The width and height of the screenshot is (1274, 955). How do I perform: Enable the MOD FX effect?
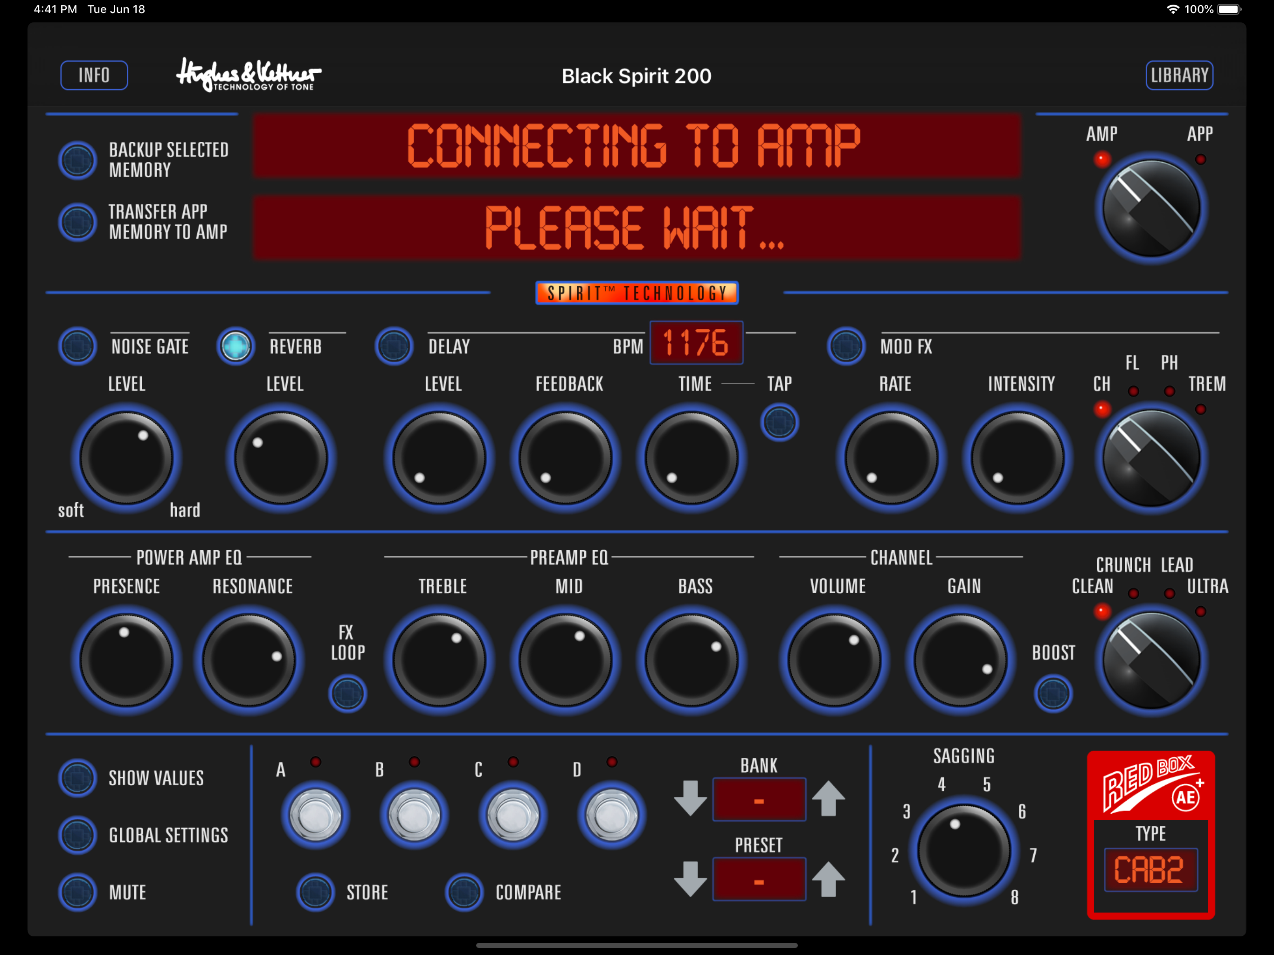(846, 346)
